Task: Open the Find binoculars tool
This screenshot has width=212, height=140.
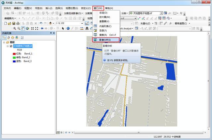Action: tap(87, 28)
